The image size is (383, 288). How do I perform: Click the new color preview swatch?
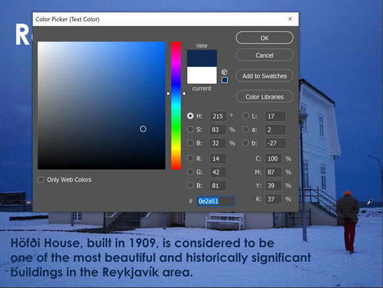pyautogui.click(x=202, y=59)
